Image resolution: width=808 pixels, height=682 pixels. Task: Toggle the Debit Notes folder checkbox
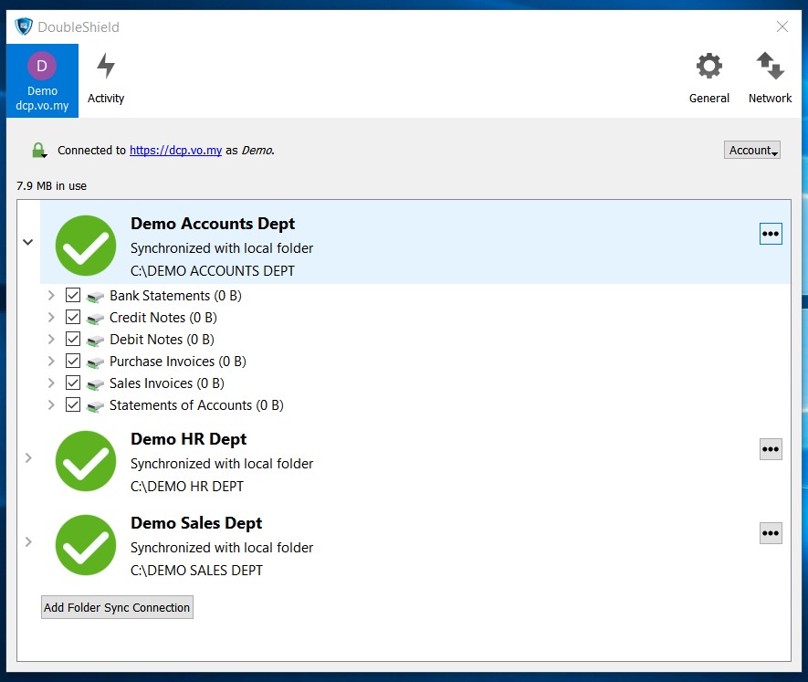(74, 340)
